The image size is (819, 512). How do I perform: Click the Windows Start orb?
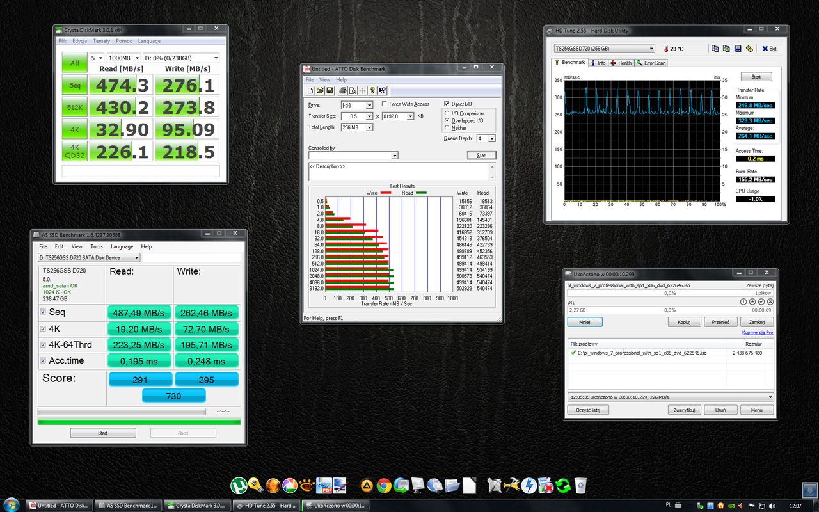[12, 505]
